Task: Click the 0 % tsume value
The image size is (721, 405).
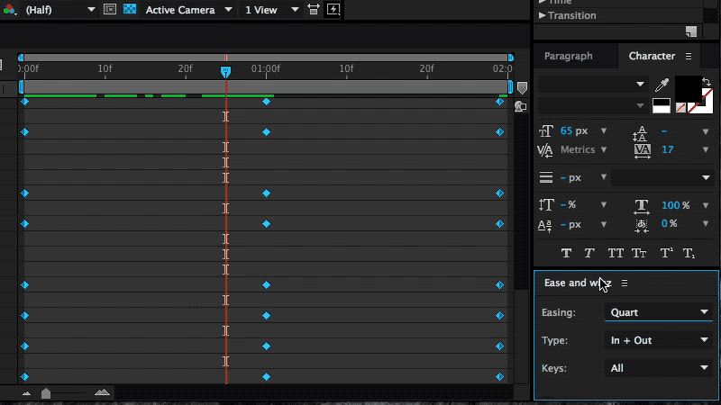Action: click(669, 223)
